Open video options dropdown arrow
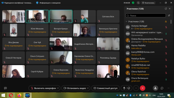This screenshot has width=174, height=98. (88, 88)
